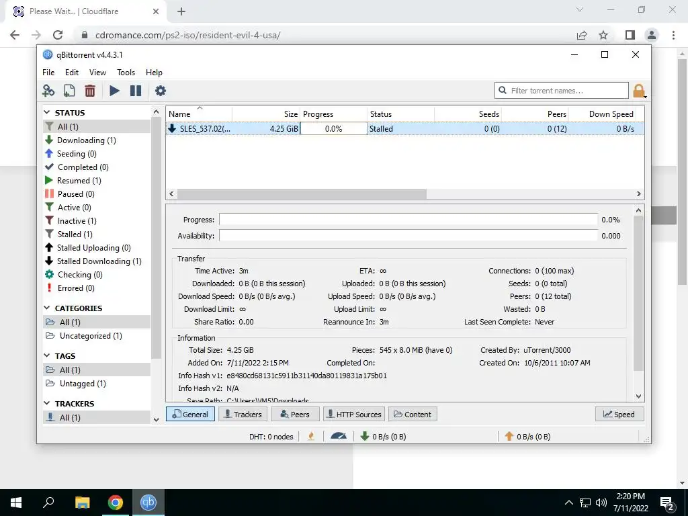Open the Help menu
The image size is (688, 516).
[x=154, y=73]
